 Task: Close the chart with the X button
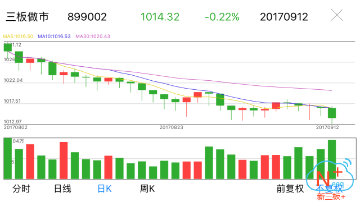pyautogui.click(x=337, y=15)
